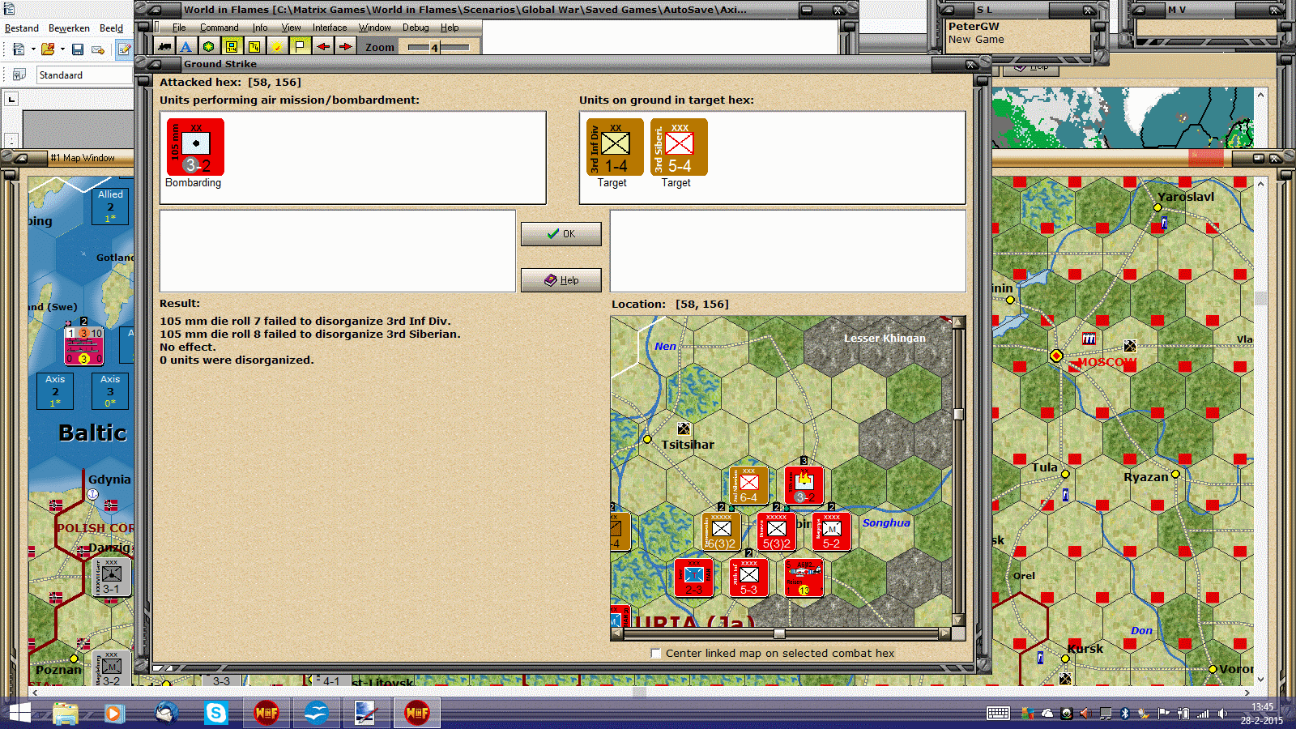Toggle the yellow unit stack toolbar icon
The image size is (1296, 729).
[232, 47]
